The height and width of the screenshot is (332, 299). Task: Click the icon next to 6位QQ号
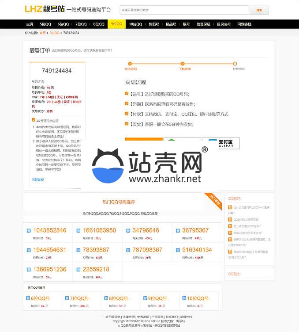pos(27,298)
